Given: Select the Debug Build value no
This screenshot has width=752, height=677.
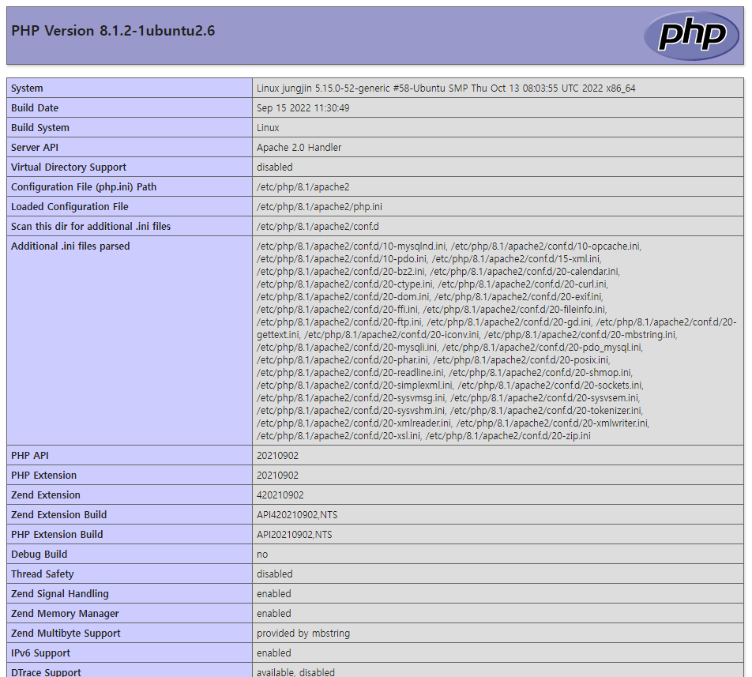Looking at the screenshot, I should point(262,555).
